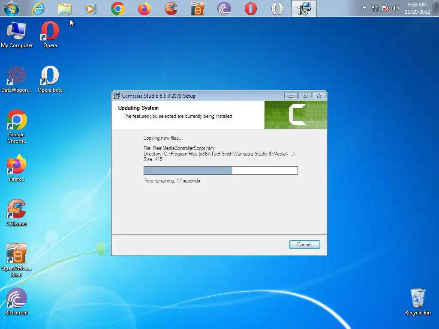The image size is (439, 329).
Task: Launch Opera beta from the taskbar
Action: 277,9
